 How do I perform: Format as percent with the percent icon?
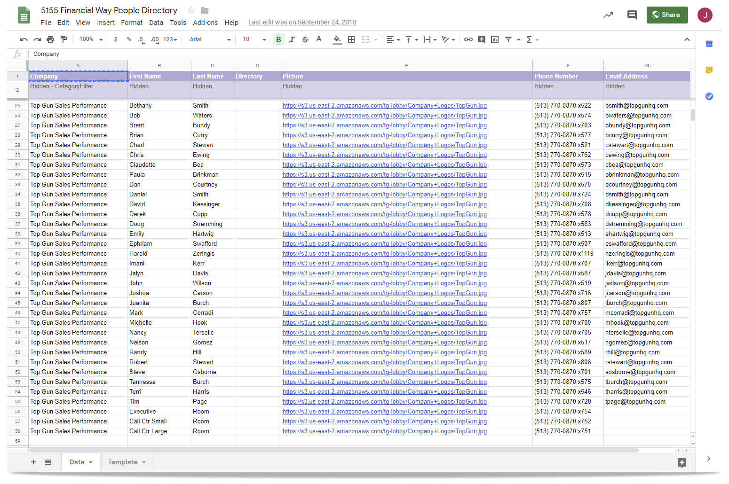tap(129, 40)
